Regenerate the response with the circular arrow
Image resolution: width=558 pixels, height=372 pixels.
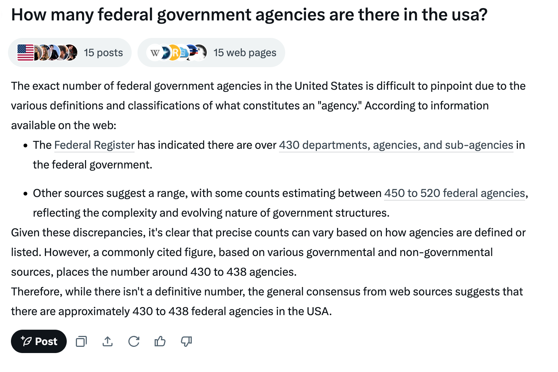(x=134, y=341)
